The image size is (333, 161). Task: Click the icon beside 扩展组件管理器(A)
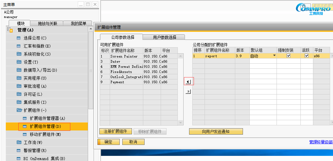(25, 118)
